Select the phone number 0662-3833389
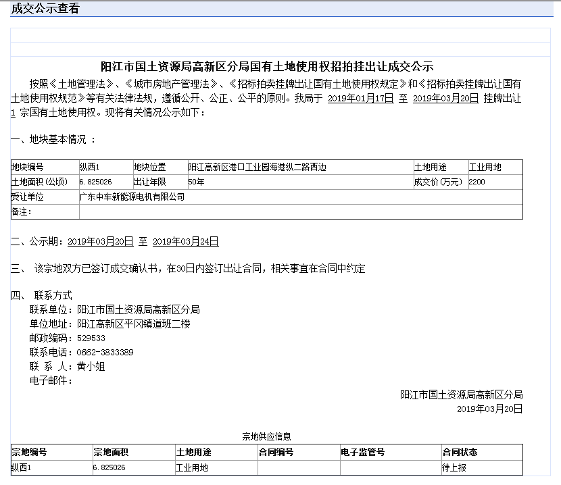Viewport: 561px width, 485px height. tap(105, 353)
